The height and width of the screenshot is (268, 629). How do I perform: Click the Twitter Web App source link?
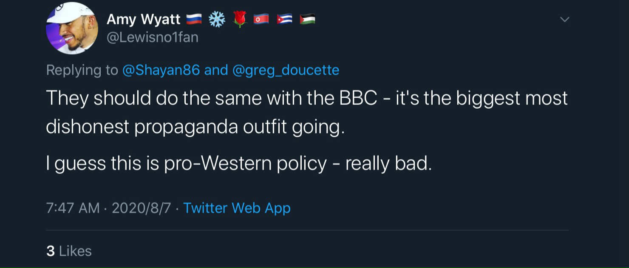point(237,208)
